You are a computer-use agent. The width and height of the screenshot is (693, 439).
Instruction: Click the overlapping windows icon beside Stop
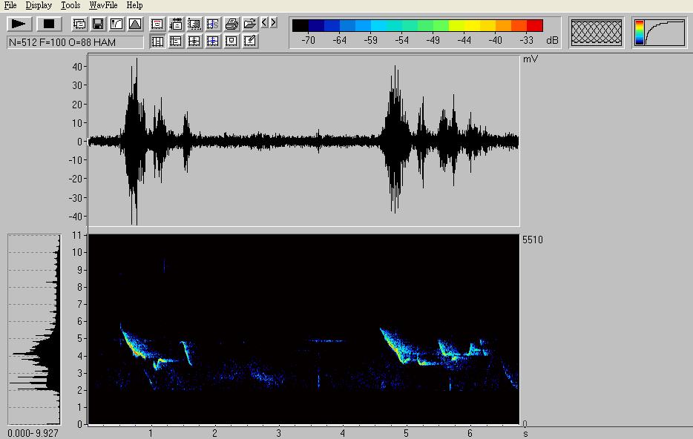tap(79, 24)
